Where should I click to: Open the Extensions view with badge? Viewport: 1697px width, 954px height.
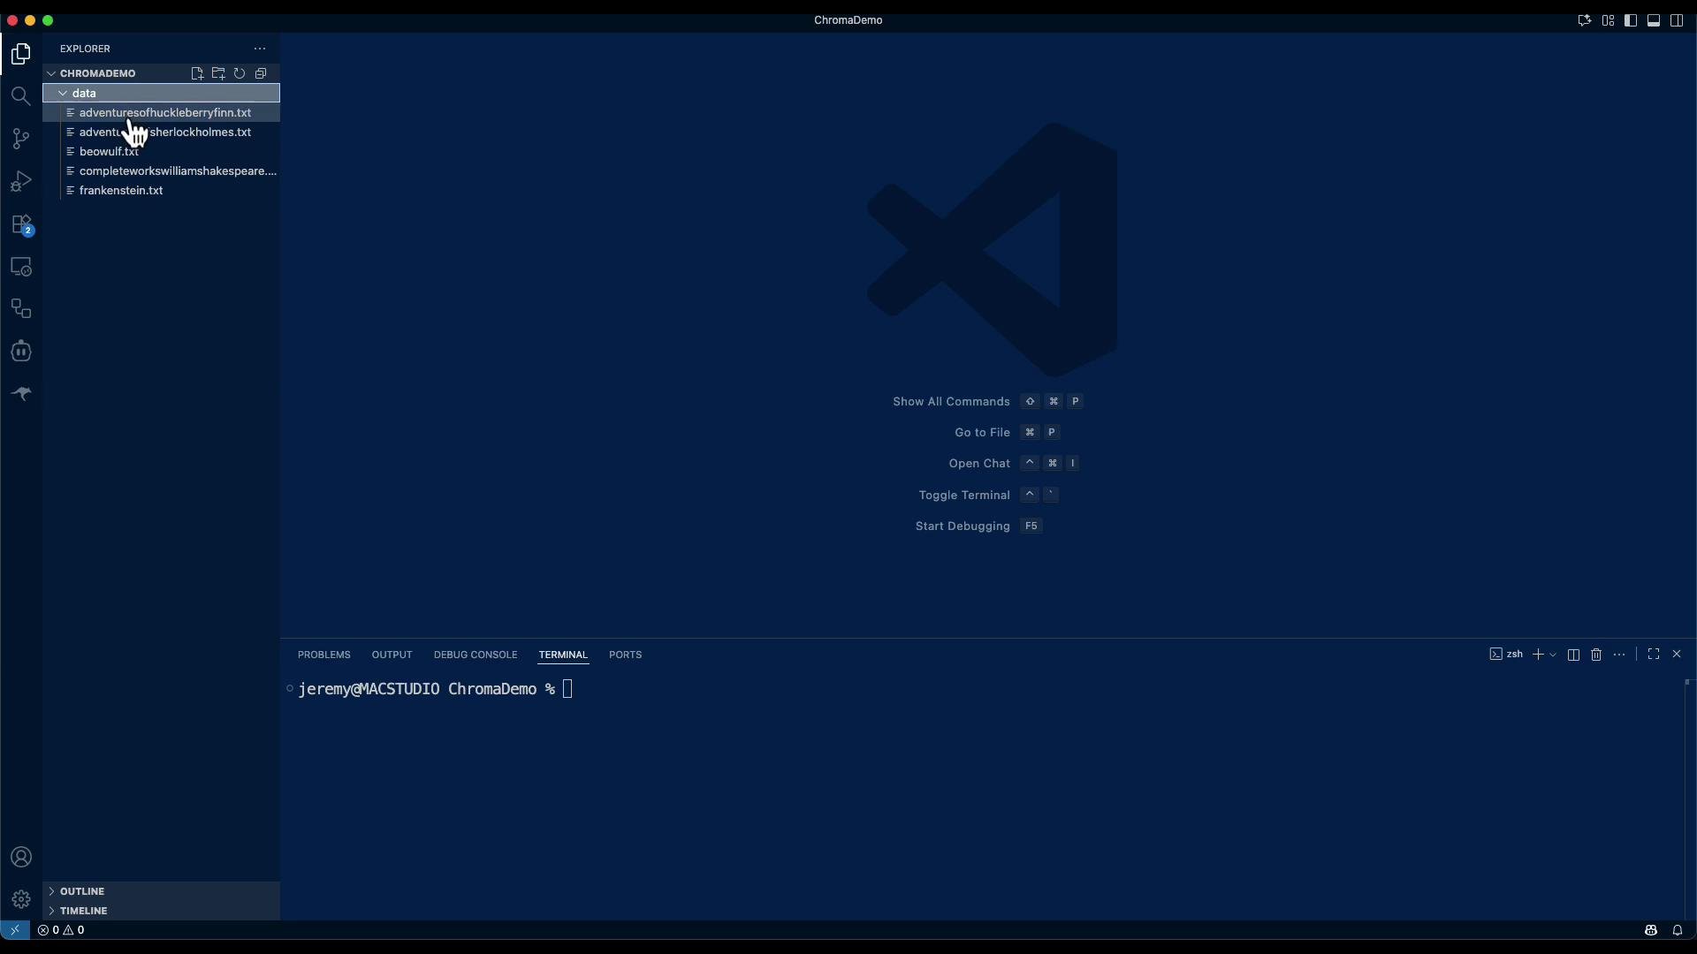(21, 224)
